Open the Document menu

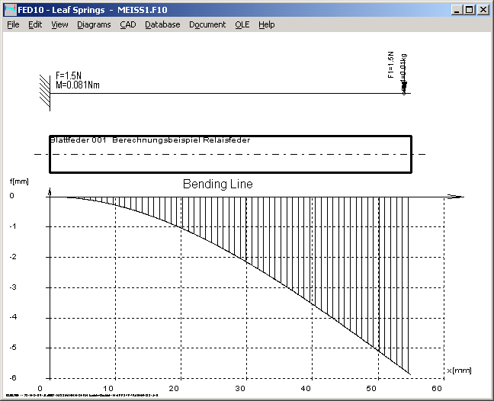(207, 24)
